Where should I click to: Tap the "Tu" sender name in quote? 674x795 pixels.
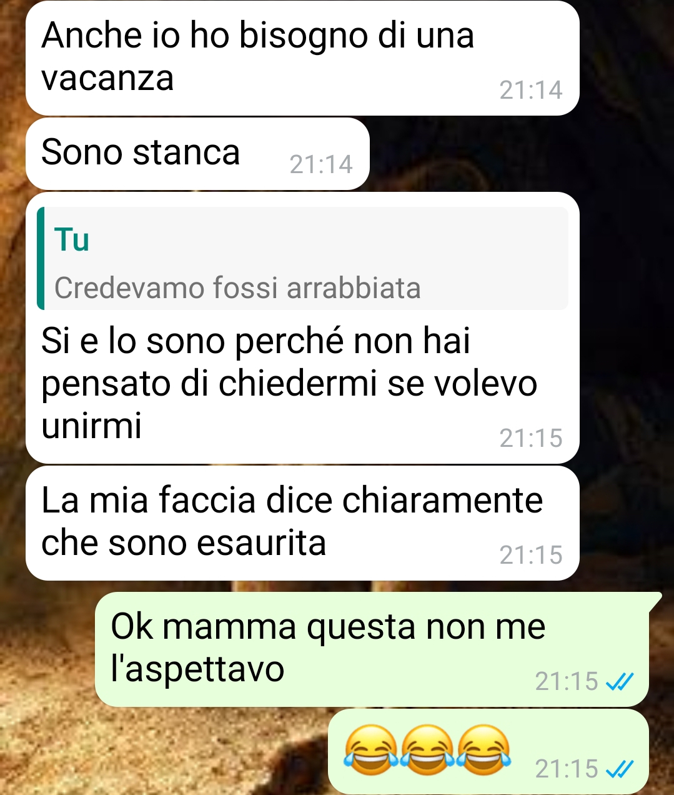click(x=72, y=240)
